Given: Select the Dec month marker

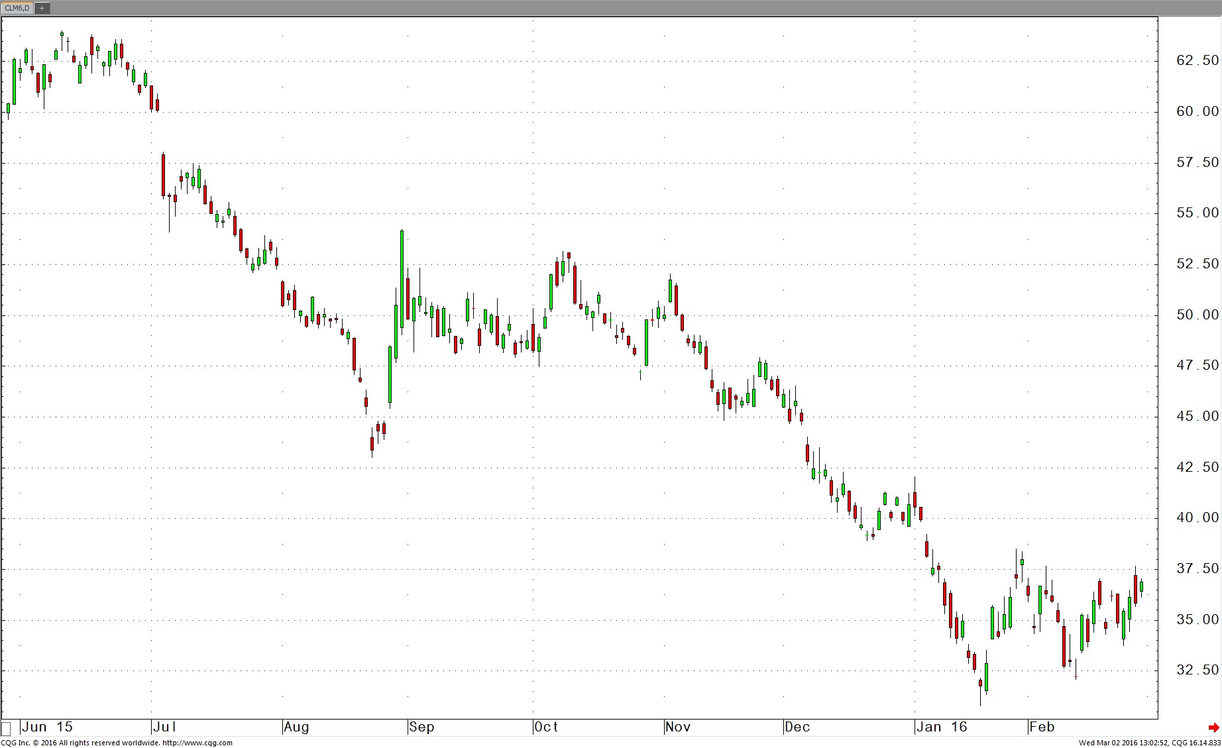Looking at the screenshot, I should coord(797,727).
